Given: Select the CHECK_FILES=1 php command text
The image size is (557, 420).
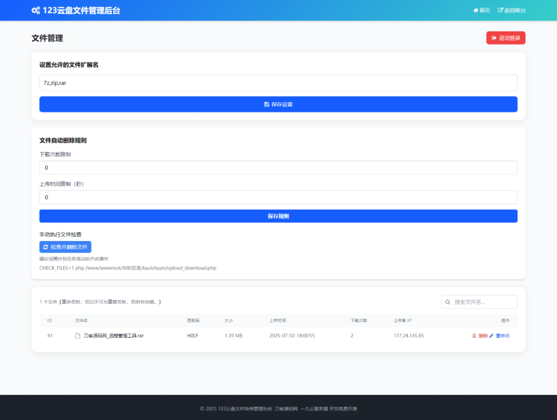Looking at the screenshot, I should tap(127, 268).
